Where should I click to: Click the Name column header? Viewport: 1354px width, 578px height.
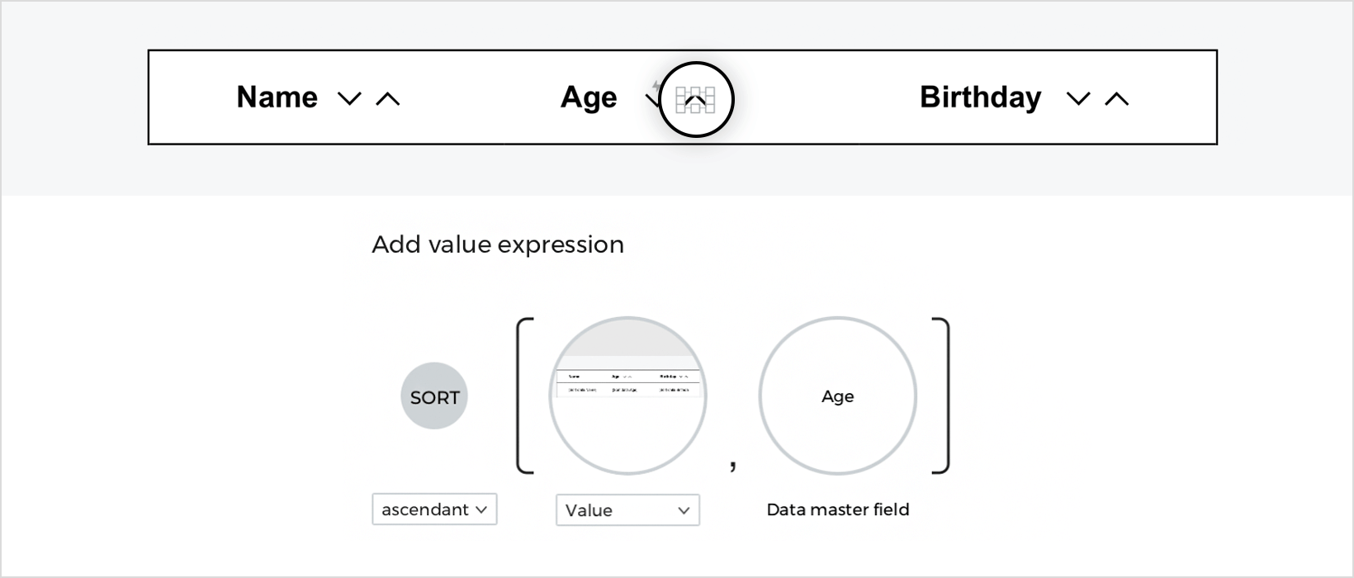coord(277,97)
